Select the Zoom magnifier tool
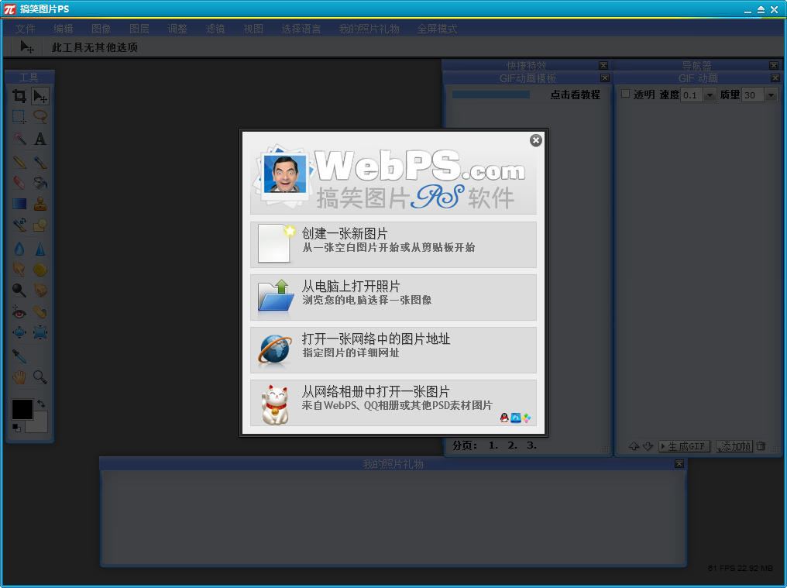 [x=40, y=377]
